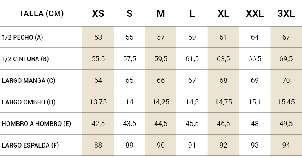Select the 1/2 PECHO (A) row label
302x157 pixels.
[x=22, y=38]
